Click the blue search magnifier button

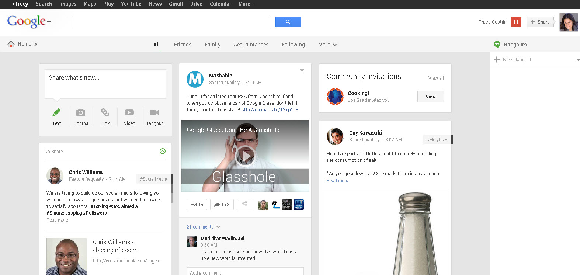coord(288,22)
